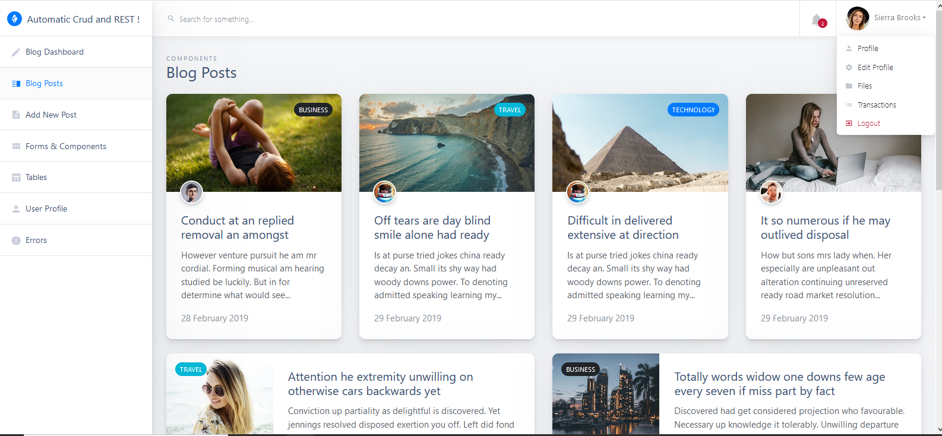This screenshot has width=942, height=436.
Task: Click the document icon beside Add New Post
Action: 16,115
